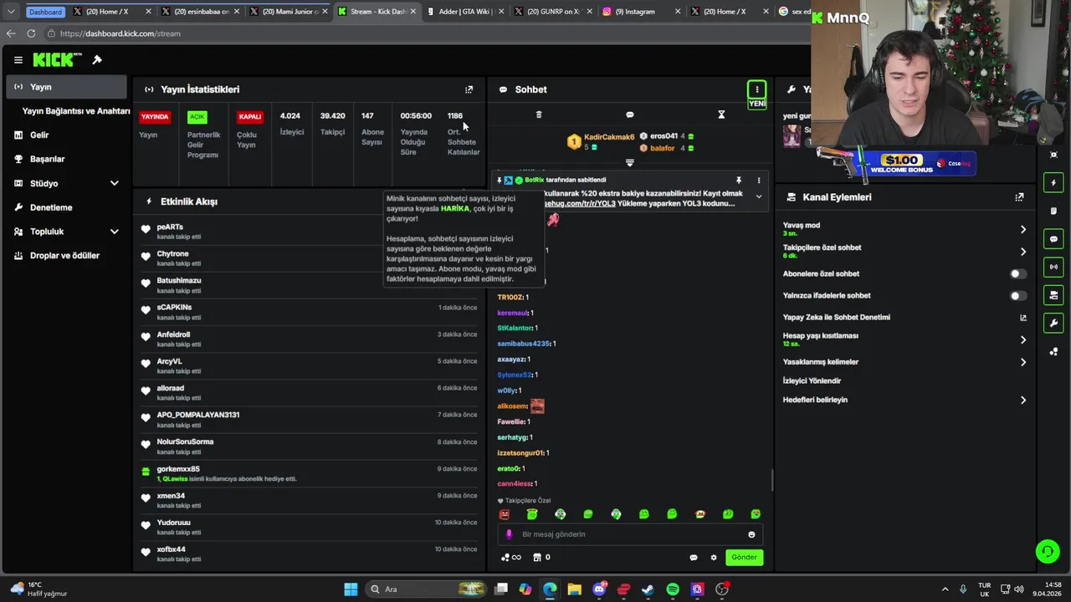1071x602 pixels.
Task: Click the KAPALI multi-stream badge
Action: coord(249,117)
